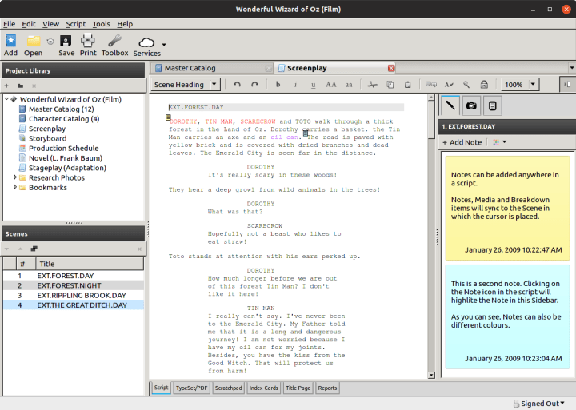The height and width of the screenshot is (410, 576).
Task: Switch to the TypeSet/PDF tab
Action: pos(191,388)
